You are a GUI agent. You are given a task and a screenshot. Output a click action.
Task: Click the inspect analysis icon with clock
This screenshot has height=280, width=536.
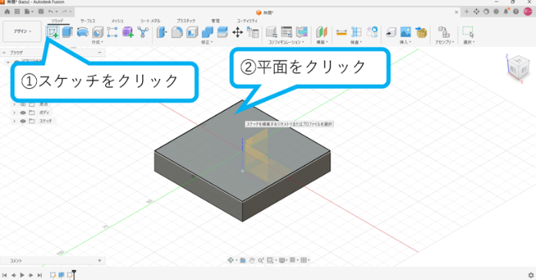click(x=372, y=32)
